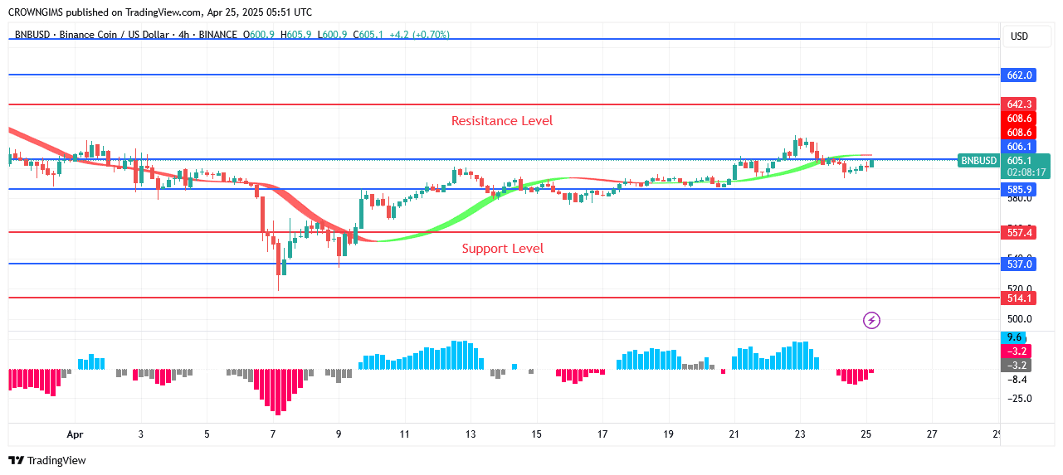Click the 557.4 red support price label

pyautogui.click(x=1019, y=233)
